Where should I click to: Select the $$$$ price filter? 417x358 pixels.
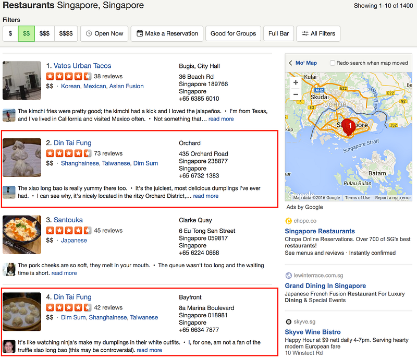[66, 33]
